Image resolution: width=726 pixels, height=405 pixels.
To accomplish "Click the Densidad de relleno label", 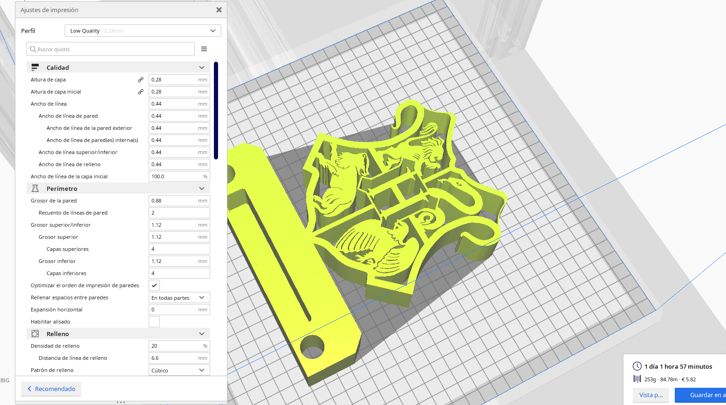I will point(55,346).
